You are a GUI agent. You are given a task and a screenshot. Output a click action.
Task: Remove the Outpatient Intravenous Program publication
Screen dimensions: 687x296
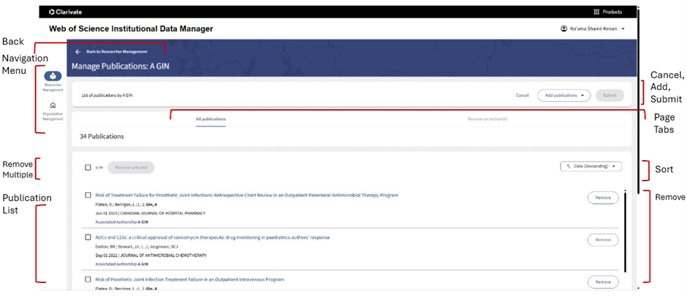tap(603, 282)
